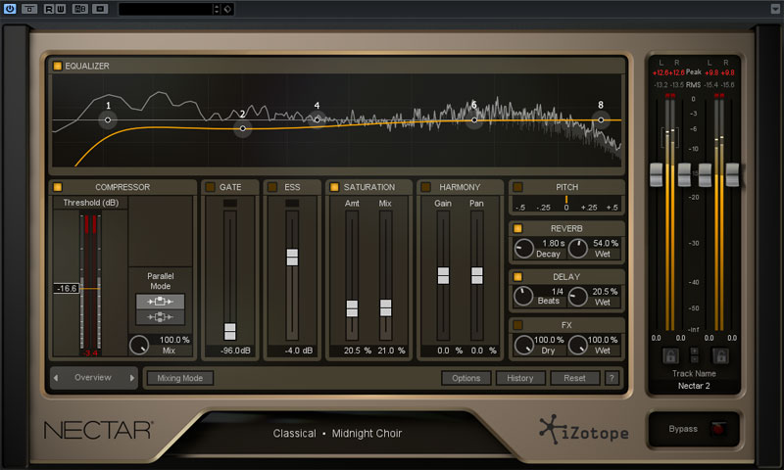This screenshot has height=470, width=784.
Task: Click the preset manager diamond icon
Action: point(227,9)
